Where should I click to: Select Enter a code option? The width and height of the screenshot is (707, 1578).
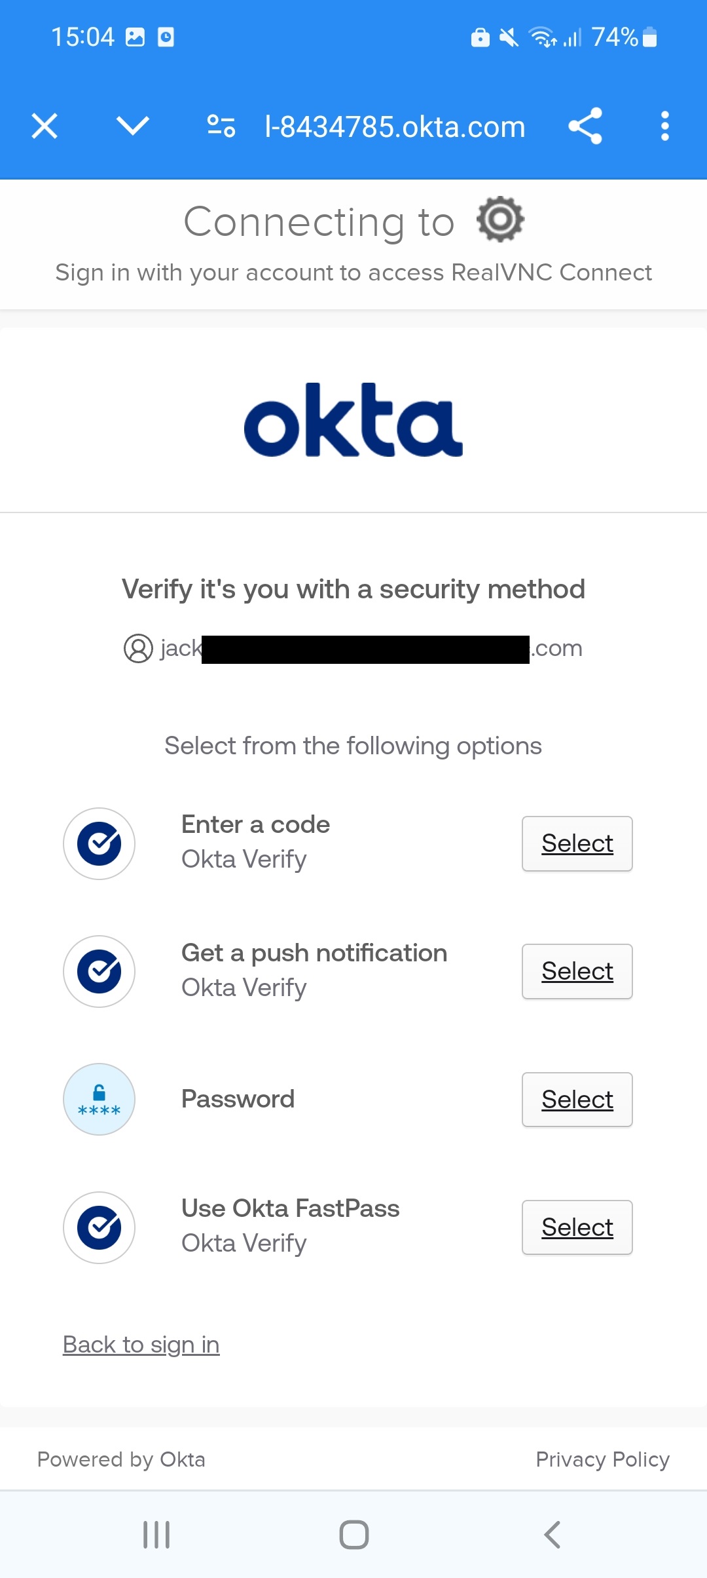click(577, 843)
